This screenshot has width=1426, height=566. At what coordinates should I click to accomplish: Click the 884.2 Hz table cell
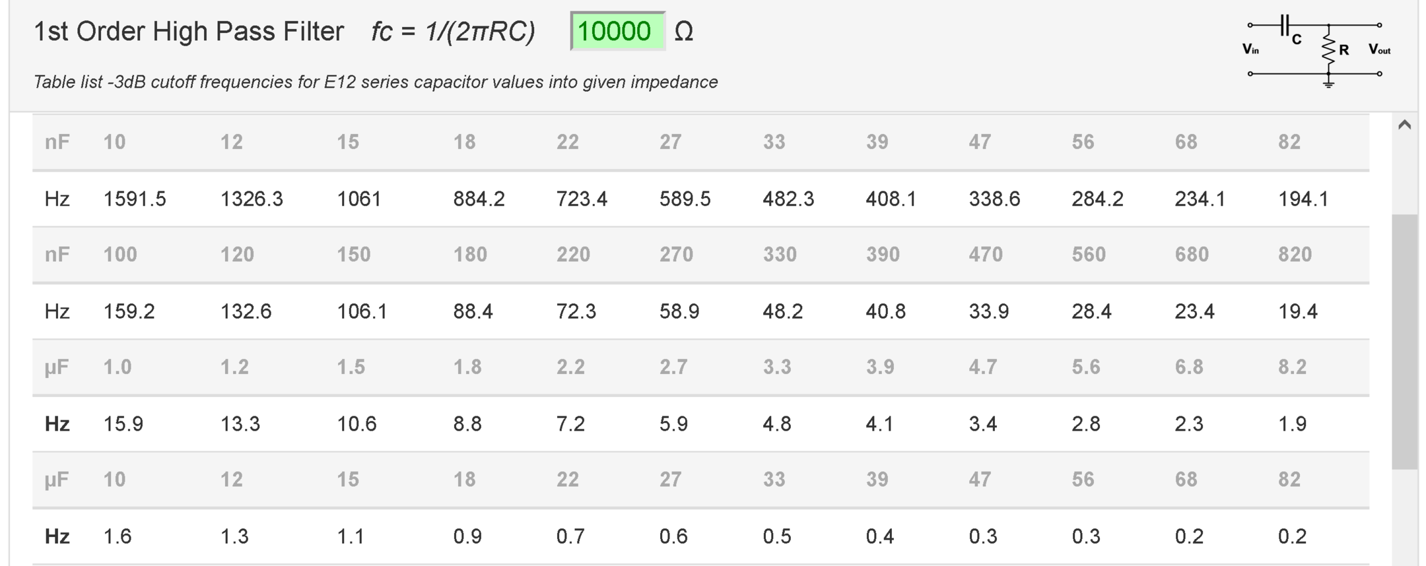point(479,199)
